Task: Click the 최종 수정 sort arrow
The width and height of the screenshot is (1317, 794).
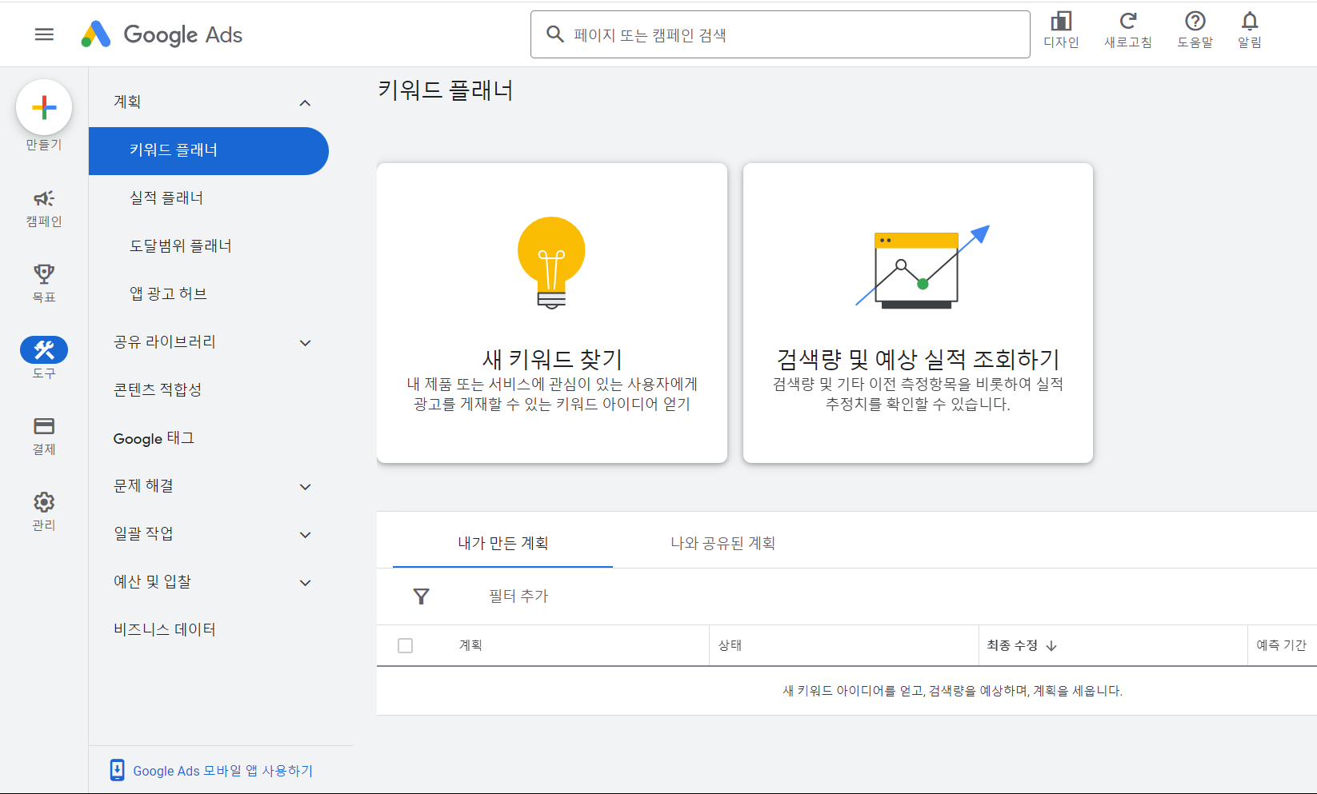Action: 1055,645
